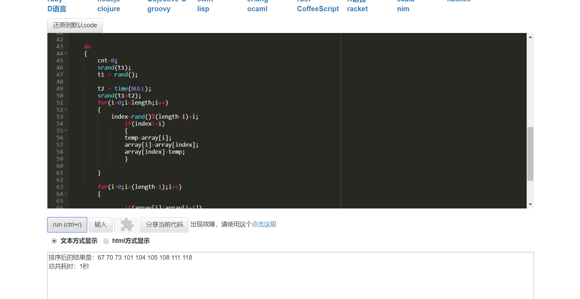Place cursor on line 47 't1 = rand();'
This screenshot has height=299, width=580.
[118, 75]
